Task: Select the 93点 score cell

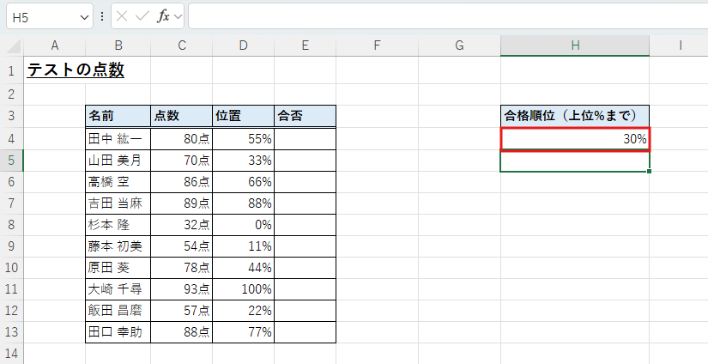Action: pos(181,289)
